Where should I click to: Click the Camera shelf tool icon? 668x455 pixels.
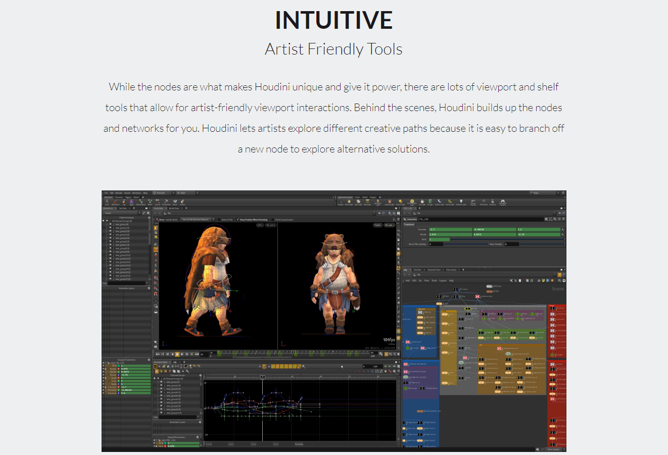(x=341, y=202)
